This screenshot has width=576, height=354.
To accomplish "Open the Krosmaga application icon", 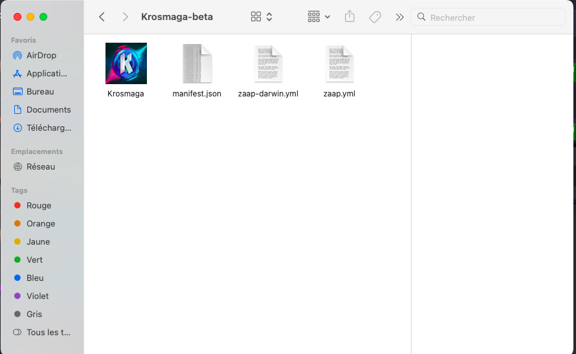I will pyautogui.click(x=126, y=63).
